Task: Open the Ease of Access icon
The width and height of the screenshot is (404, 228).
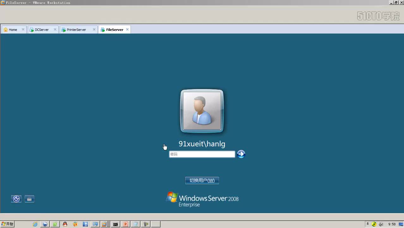Action: [x=16, y=199]
